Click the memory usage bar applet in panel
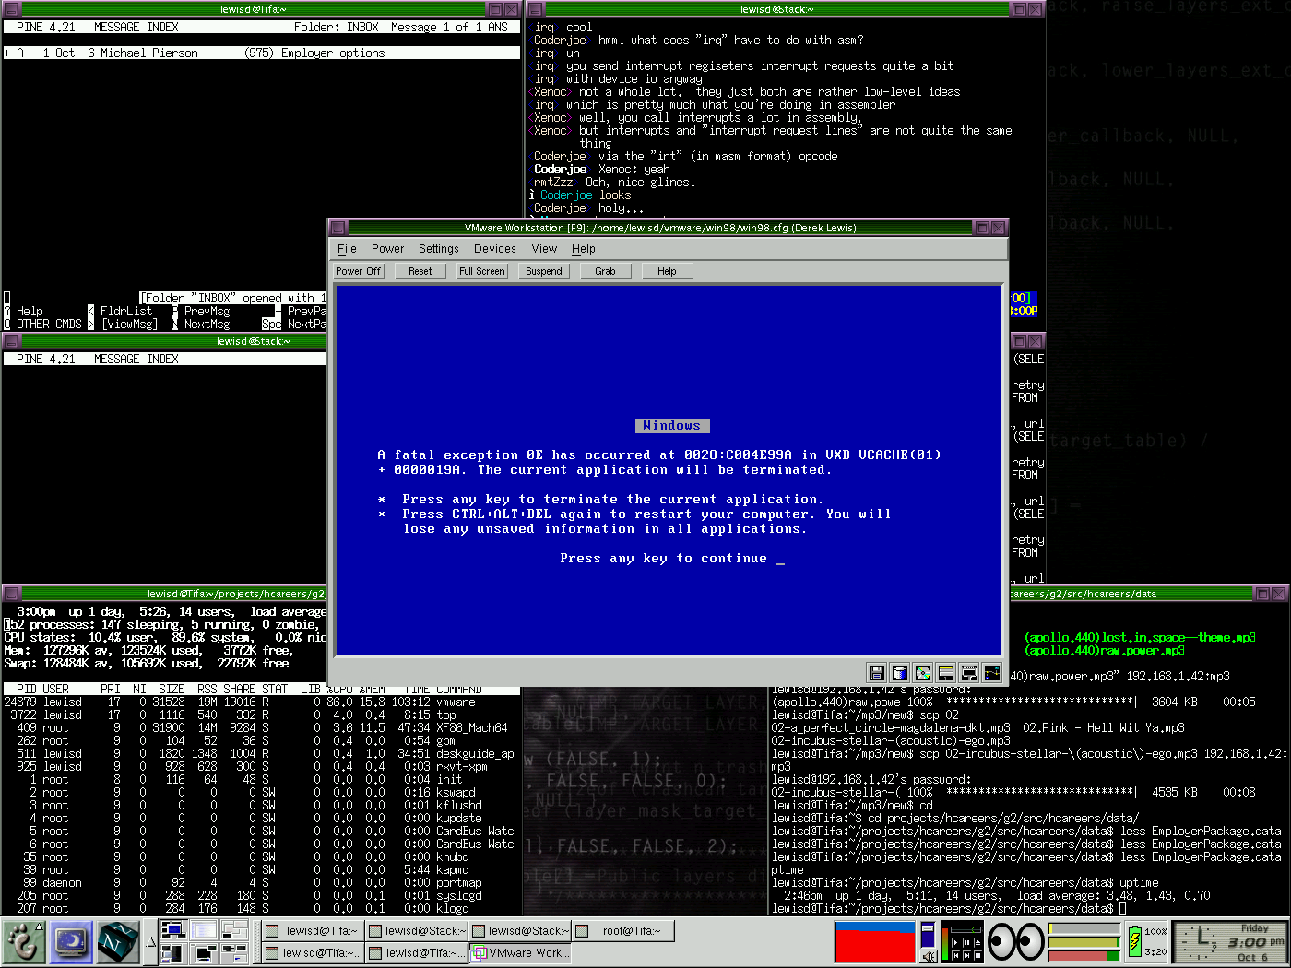The image size is (1291, 968). click(x=1084, y=942)
